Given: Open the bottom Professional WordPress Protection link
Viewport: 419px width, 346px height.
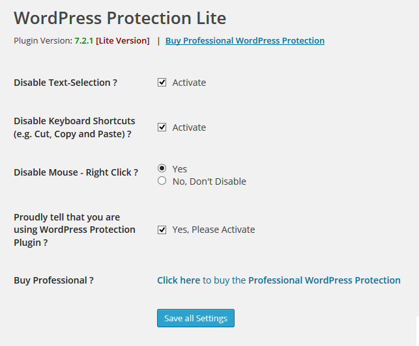Looking at the screenshot, I should (325, 280).
